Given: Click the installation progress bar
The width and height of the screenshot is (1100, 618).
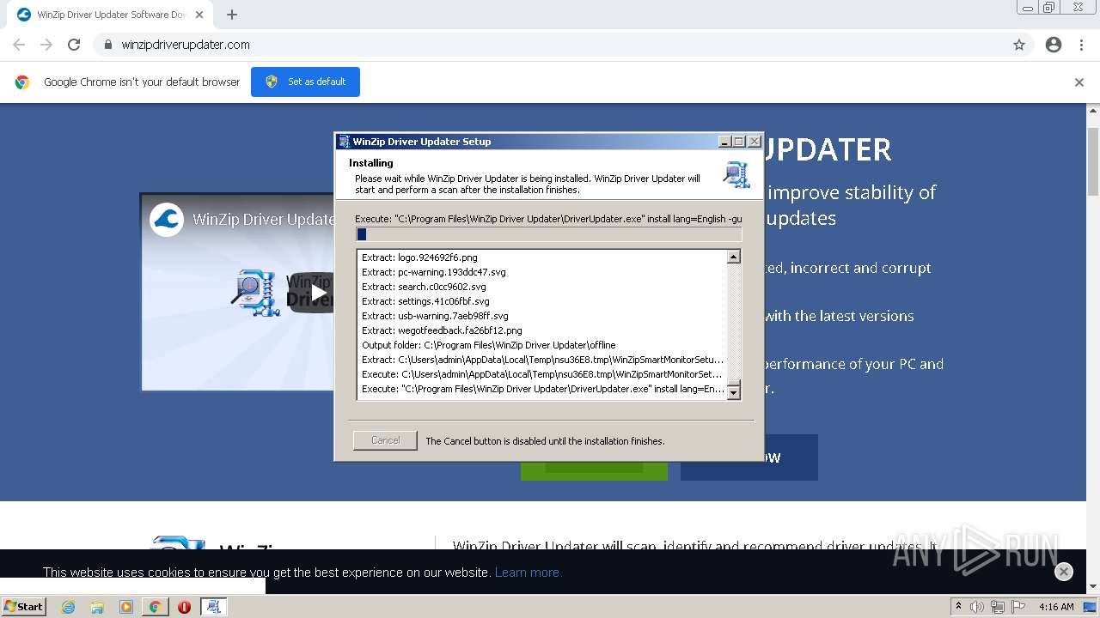Looking at the screenshot, I should [548, 234].
